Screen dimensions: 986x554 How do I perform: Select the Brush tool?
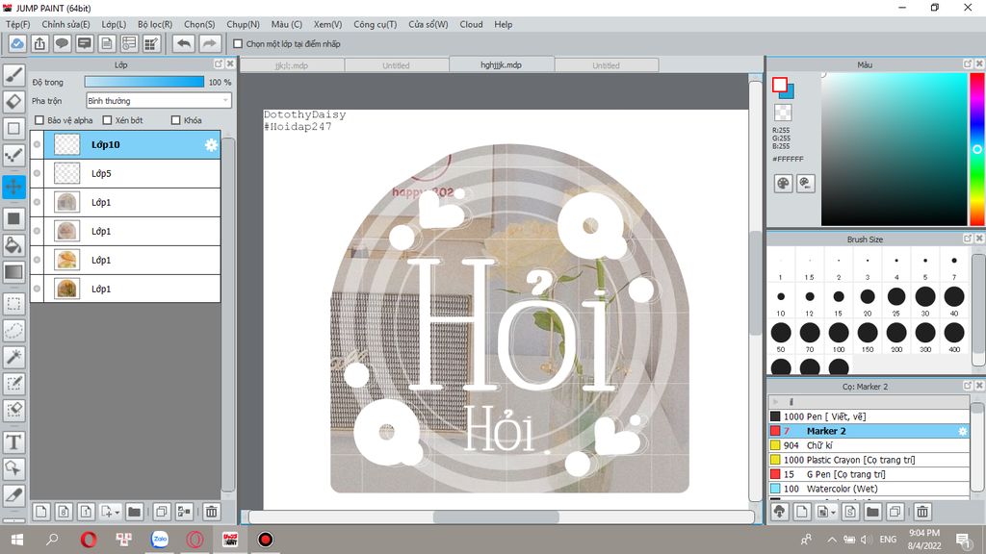coord(13,74)
